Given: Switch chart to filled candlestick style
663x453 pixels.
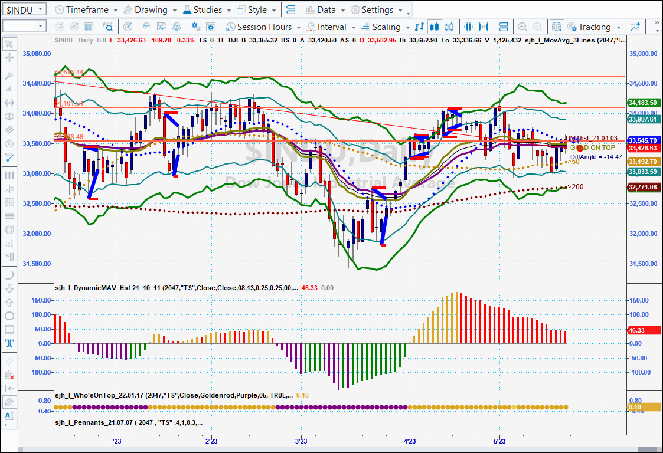Looking at the screenshot, I should 434,27.
